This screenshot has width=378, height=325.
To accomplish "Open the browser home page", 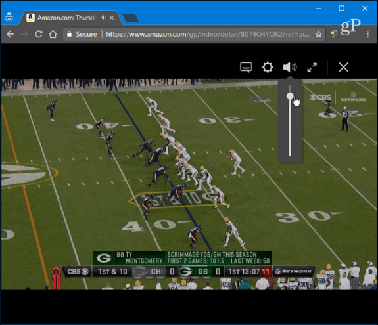I will coord(53,34).
